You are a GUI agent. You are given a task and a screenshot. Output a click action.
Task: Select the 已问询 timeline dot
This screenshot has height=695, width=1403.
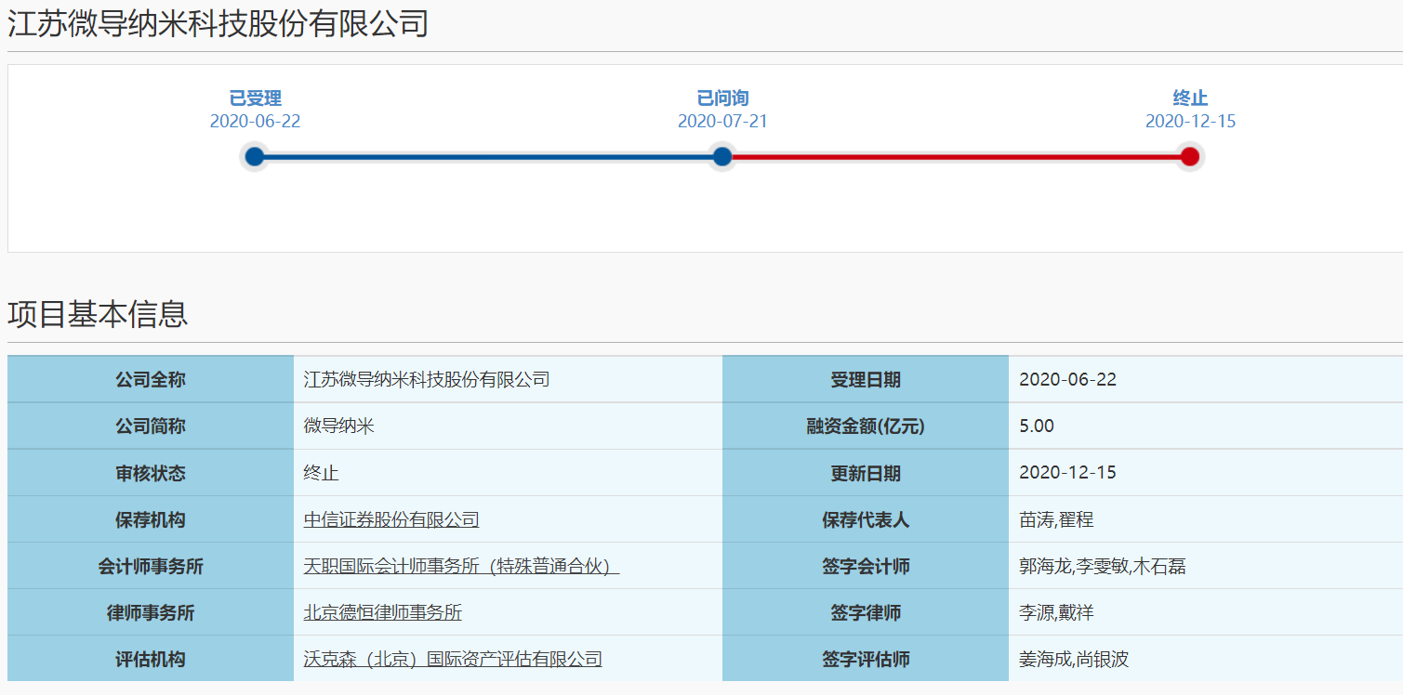coord(722,156)
